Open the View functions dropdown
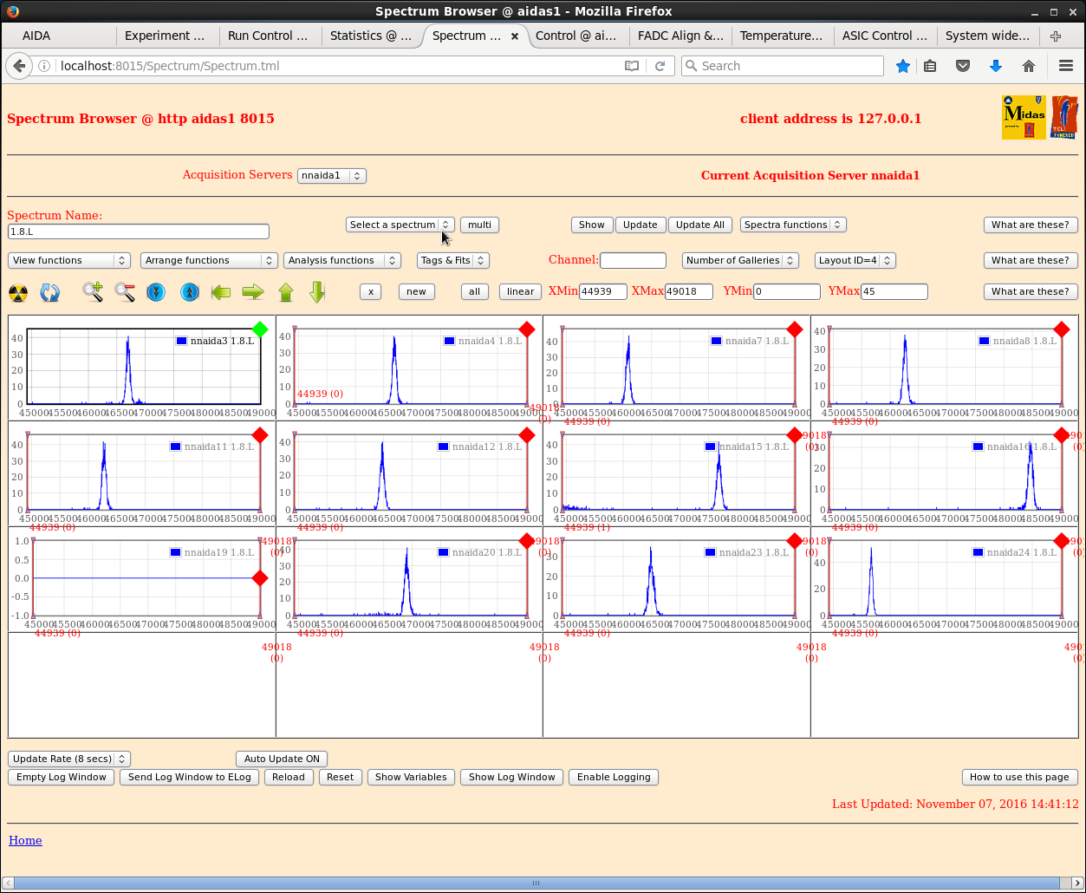Image resolution: width=1086 pixels, height=893 pixels. pos(69,260)
